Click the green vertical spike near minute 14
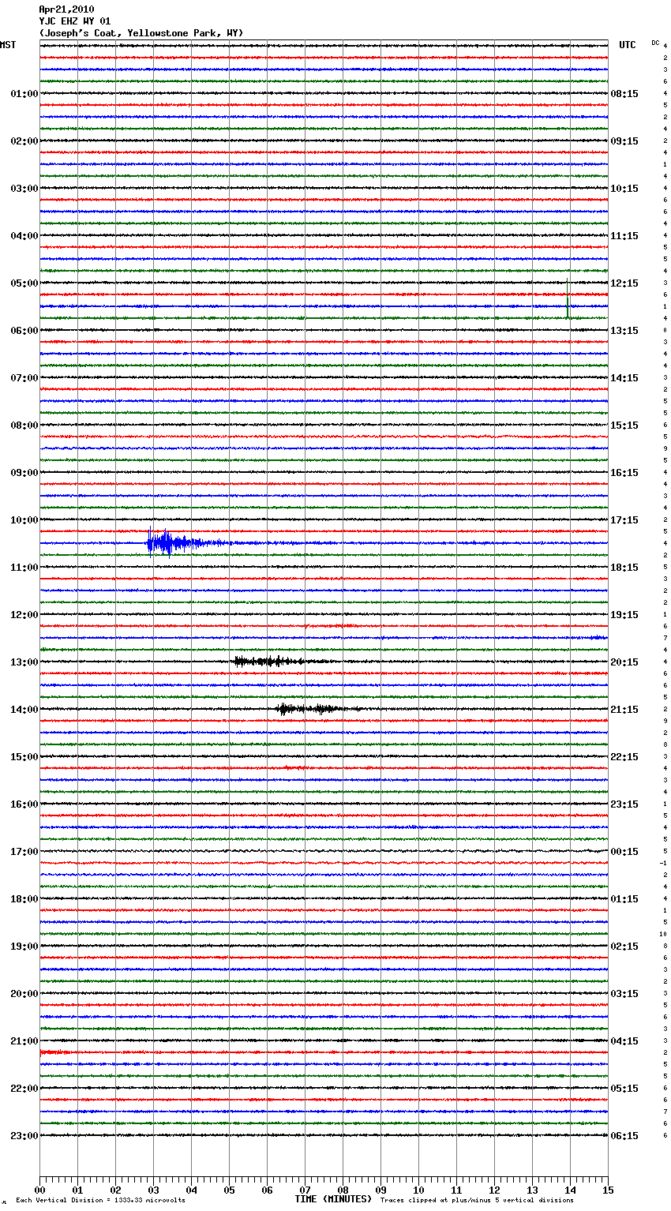The image size is (671, 1211). (568, 298)
